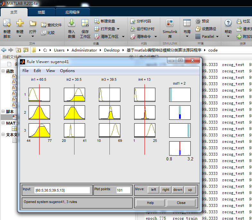
Task: Collapse the MAT files group
Action: coord(3,123)
